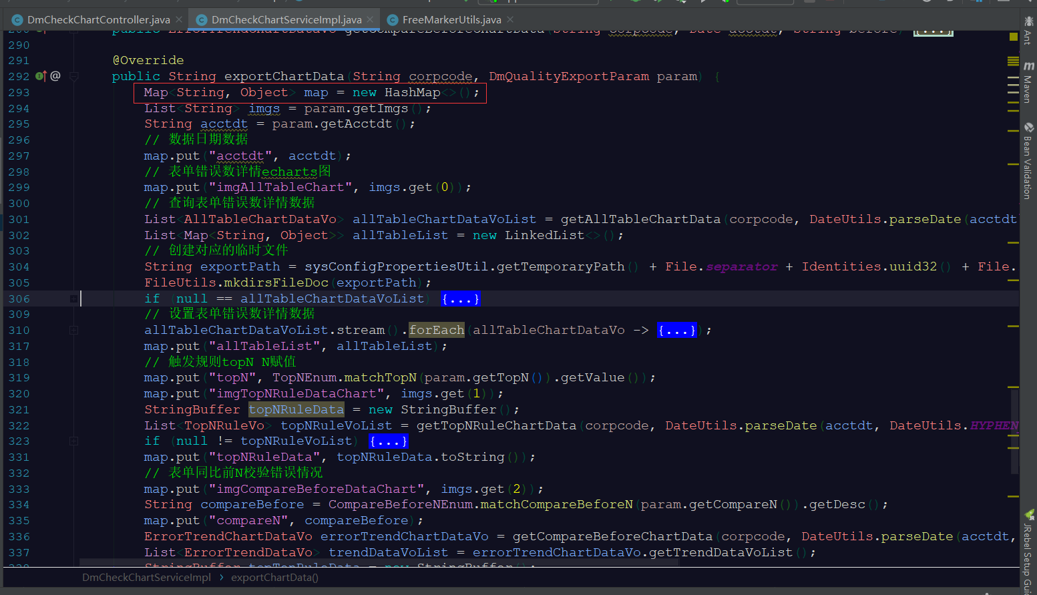1037x595 pixels.
Task: Expand the folded if block on line 306
Action: (460, 299)
